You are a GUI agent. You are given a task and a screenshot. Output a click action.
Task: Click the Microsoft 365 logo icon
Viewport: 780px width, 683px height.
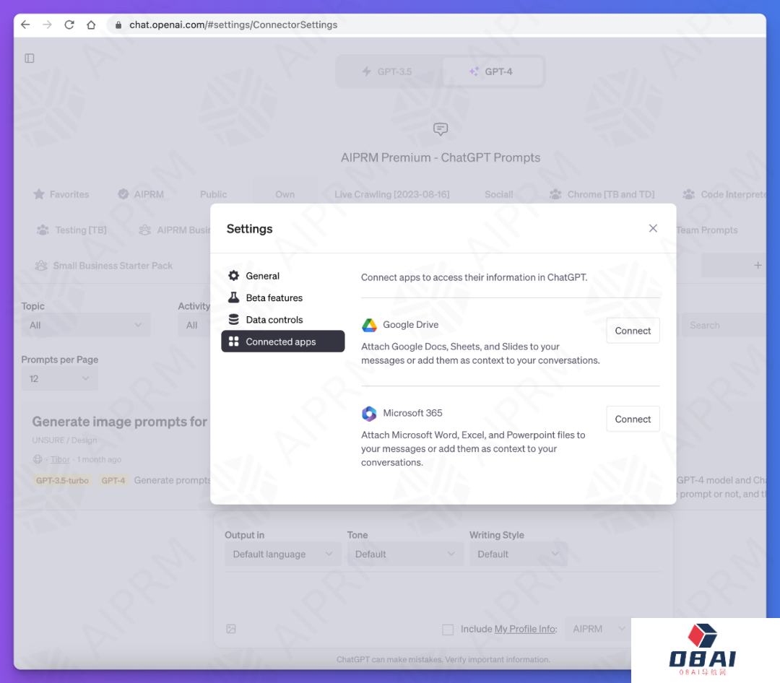(369, 414)
